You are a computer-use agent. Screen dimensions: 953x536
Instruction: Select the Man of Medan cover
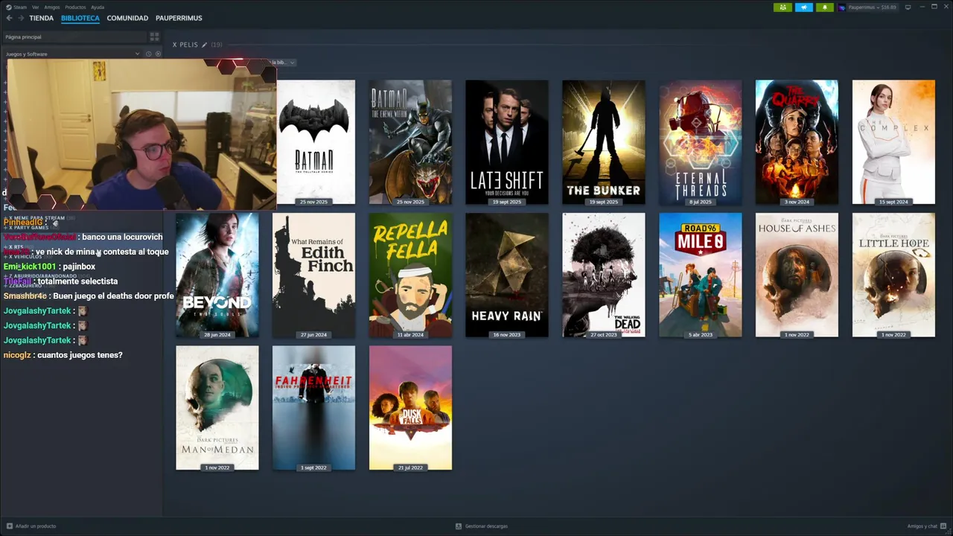(x=217, y=408)
